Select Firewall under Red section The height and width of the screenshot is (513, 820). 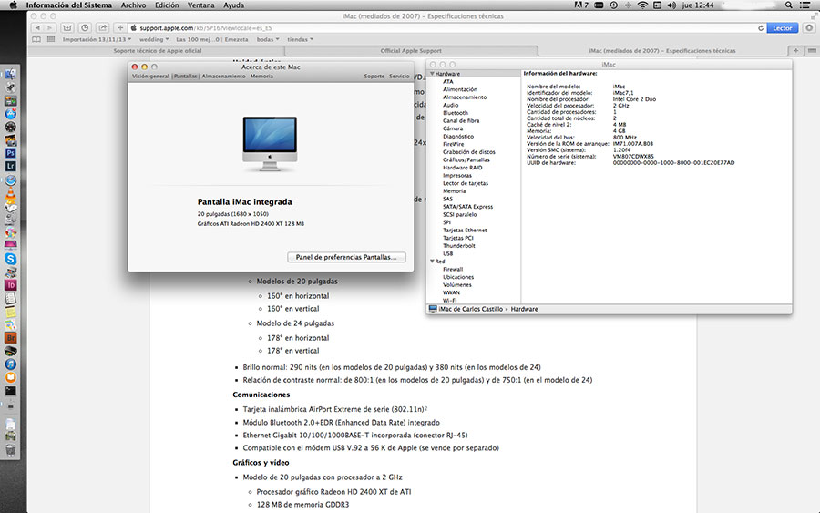coord(452,270)
